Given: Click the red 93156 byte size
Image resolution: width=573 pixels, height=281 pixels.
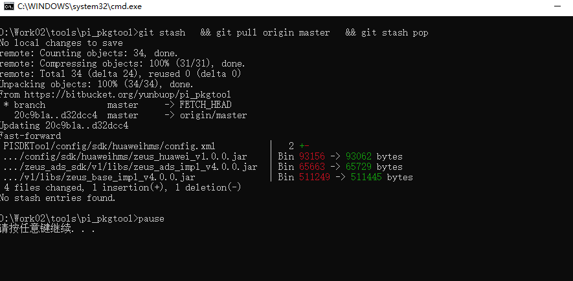Looking at the screenshot, I should [312, 156].
